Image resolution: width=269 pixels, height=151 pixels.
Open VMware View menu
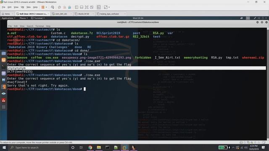pos(16,7)
